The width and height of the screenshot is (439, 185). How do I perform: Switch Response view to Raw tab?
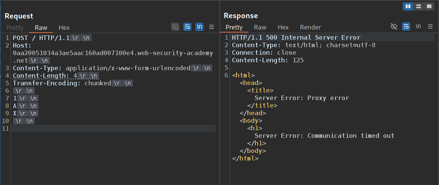point(260,27)
